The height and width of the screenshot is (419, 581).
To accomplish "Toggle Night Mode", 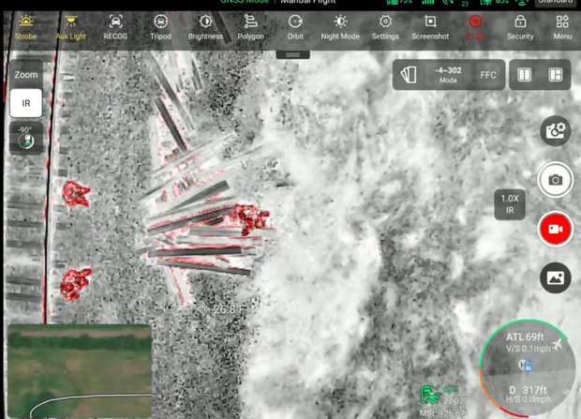I will tap(340, 28).
